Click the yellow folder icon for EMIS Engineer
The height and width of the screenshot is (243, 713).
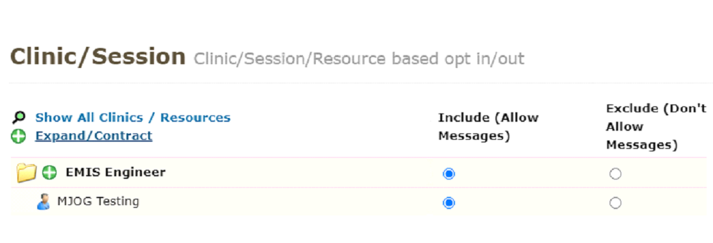(x=26, y=173)
